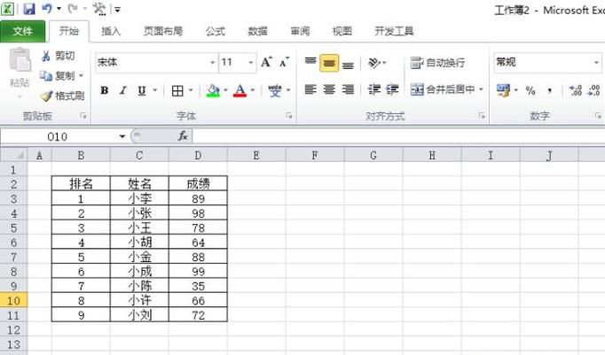Apply cell borders icon
Screen dimensions: 605x355
177,91
